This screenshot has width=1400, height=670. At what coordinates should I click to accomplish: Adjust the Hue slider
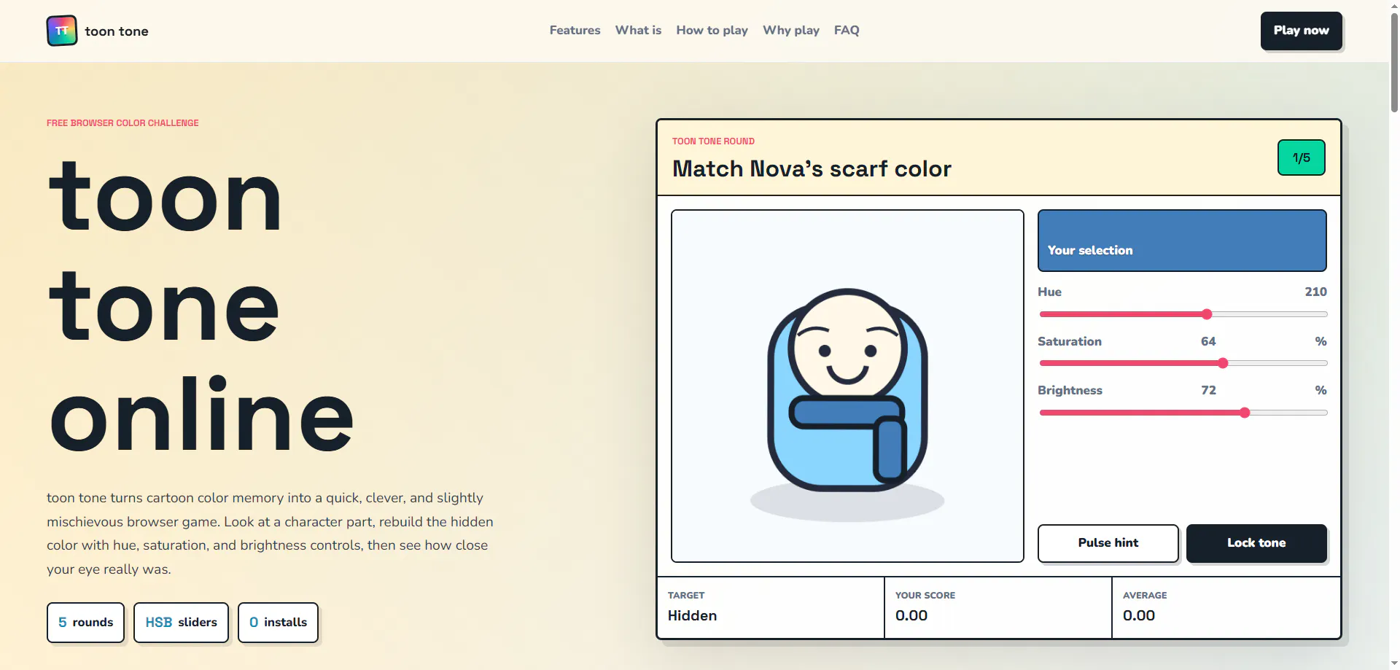1183,314
